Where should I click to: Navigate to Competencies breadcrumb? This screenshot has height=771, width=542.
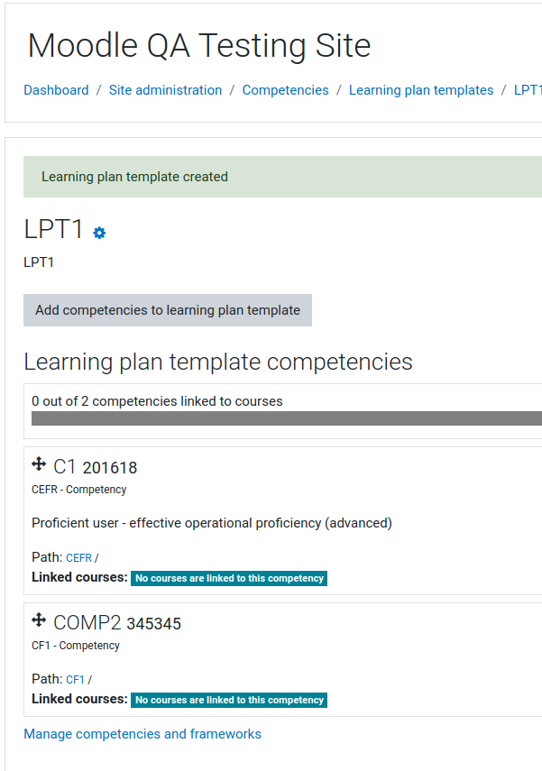(x=285, y=90)
